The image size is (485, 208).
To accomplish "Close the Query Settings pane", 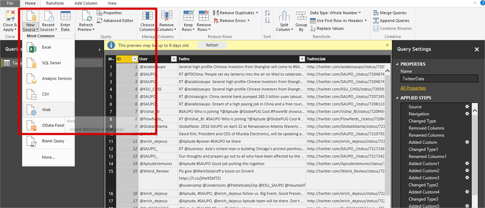I will pyautogui.click(x=476, y=49).
